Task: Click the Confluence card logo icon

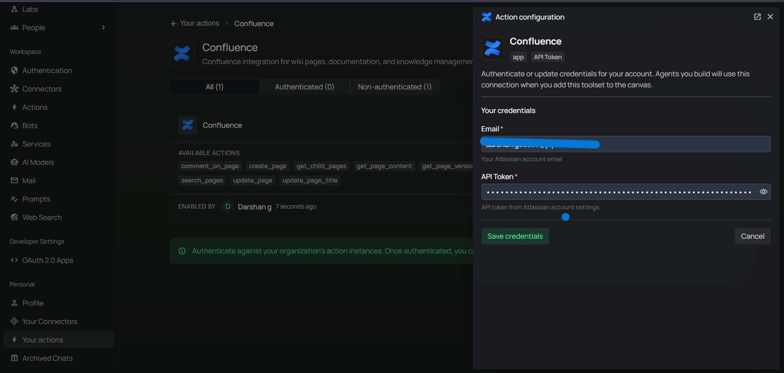Action: coord(188,125)
